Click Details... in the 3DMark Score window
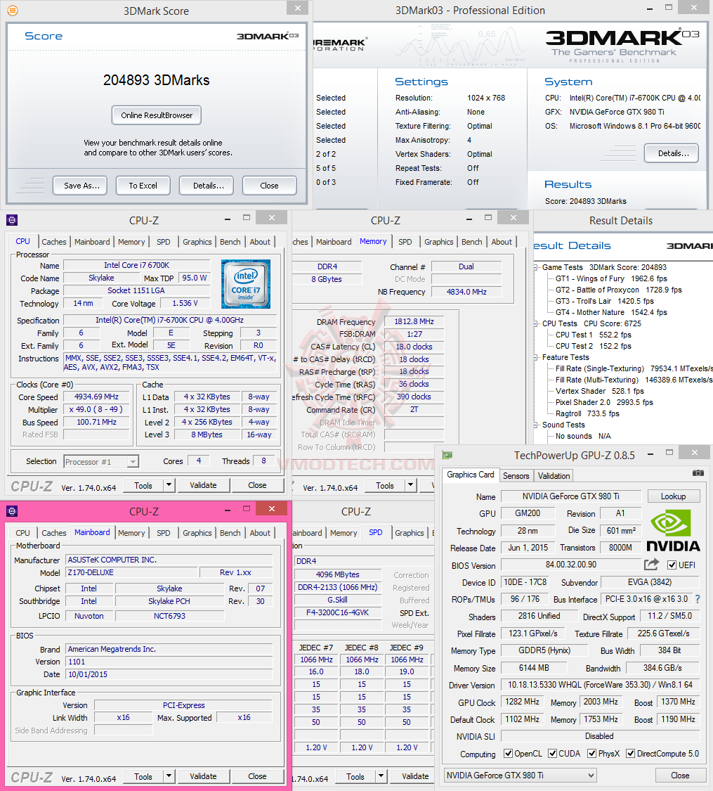This screenshot has height=791, width=713. pos(207,186)
